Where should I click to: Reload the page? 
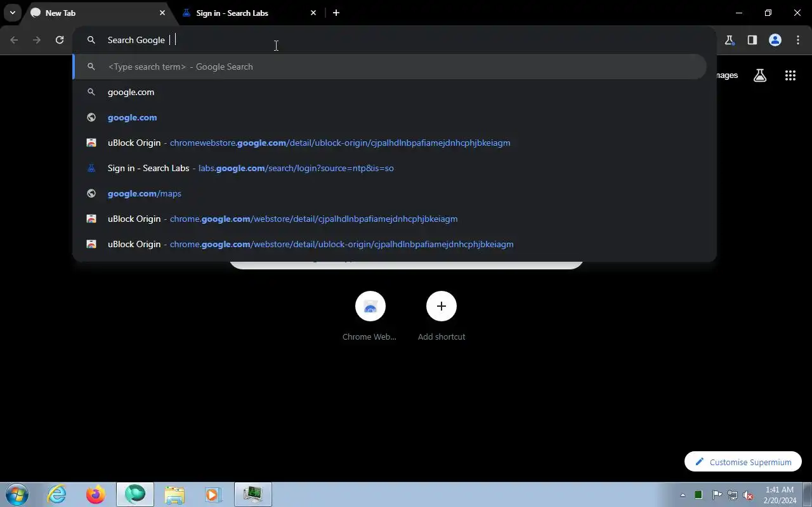pyautogui.click(x=60, y=40)
